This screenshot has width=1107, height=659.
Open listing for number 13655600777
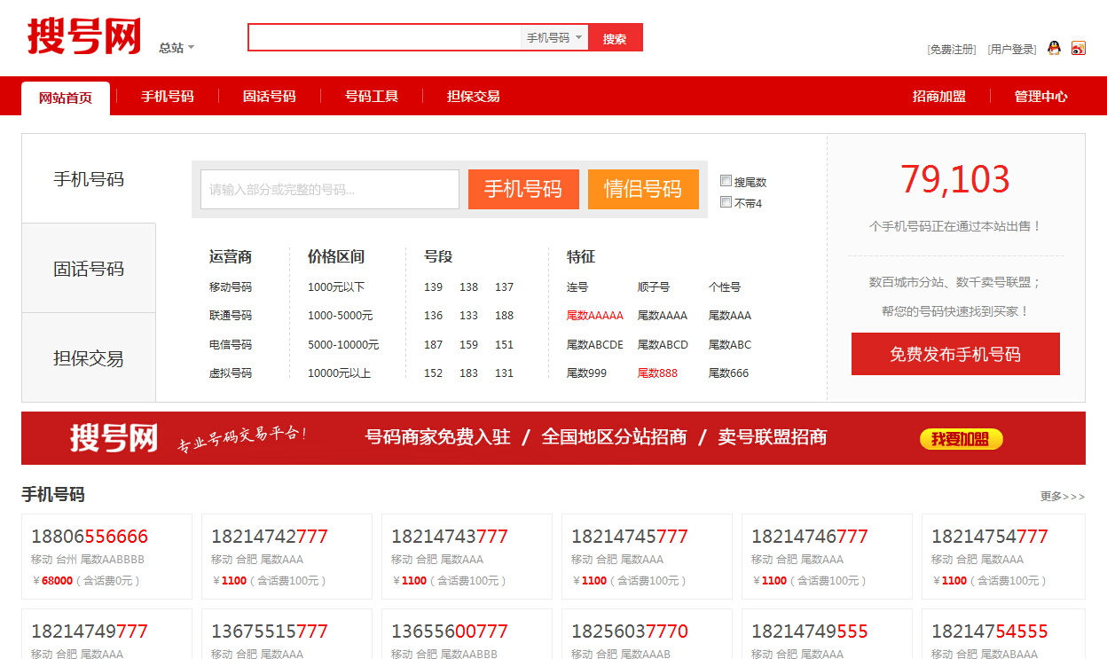[450, 632]
